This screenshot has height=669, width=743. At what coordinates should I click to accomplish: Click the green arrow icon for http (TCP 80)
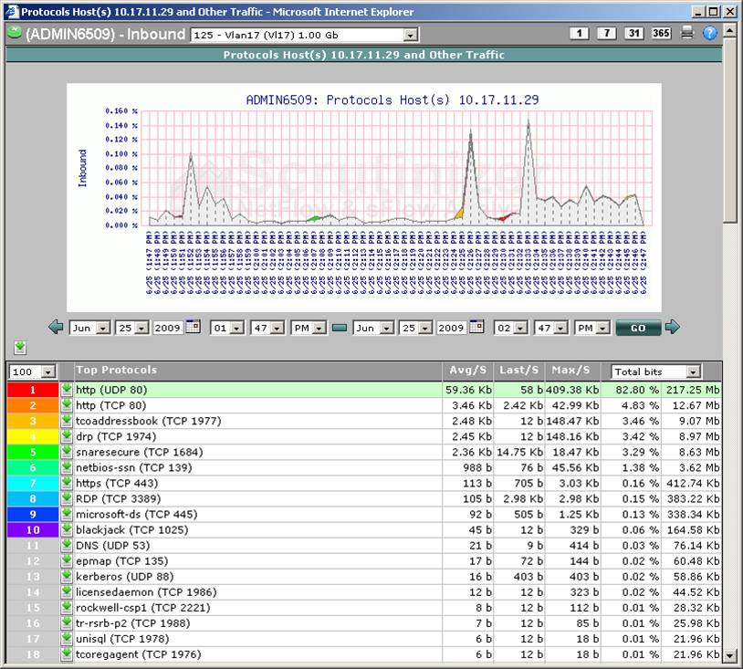click(67, 405)
